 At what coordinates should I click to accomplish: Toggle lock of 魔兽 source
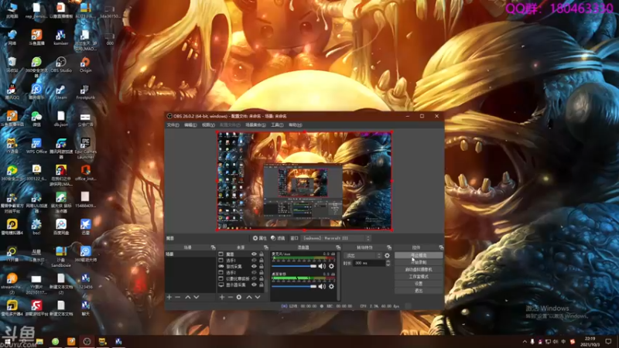[x=262, y=254]
